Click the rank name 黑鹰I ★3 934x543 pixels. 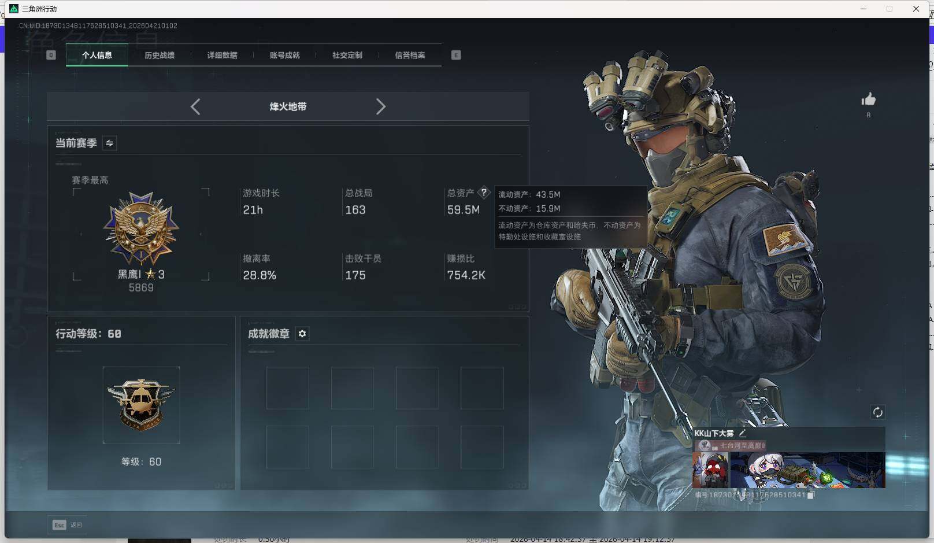(x=141, y=274)
